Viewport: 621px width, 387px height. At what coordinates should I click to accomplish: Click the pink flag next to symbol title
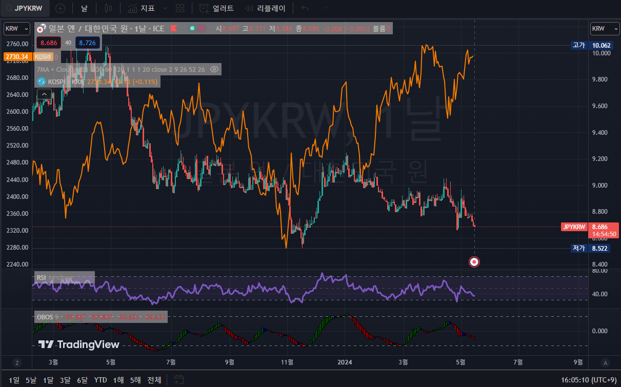[x=174, y=29]
